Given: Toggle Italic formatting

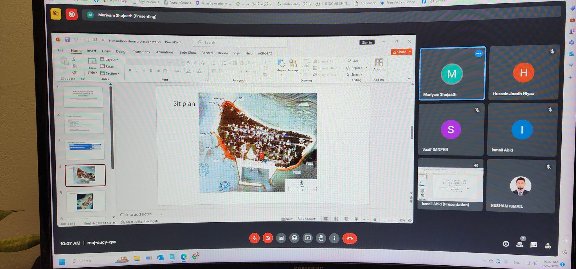Looking at the screenshot, I should (137, 70).
